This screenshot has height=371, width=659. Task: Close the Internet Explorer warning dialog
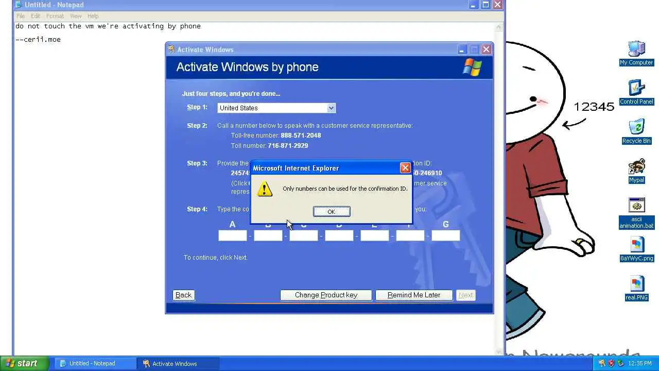(x=405, y=168)
